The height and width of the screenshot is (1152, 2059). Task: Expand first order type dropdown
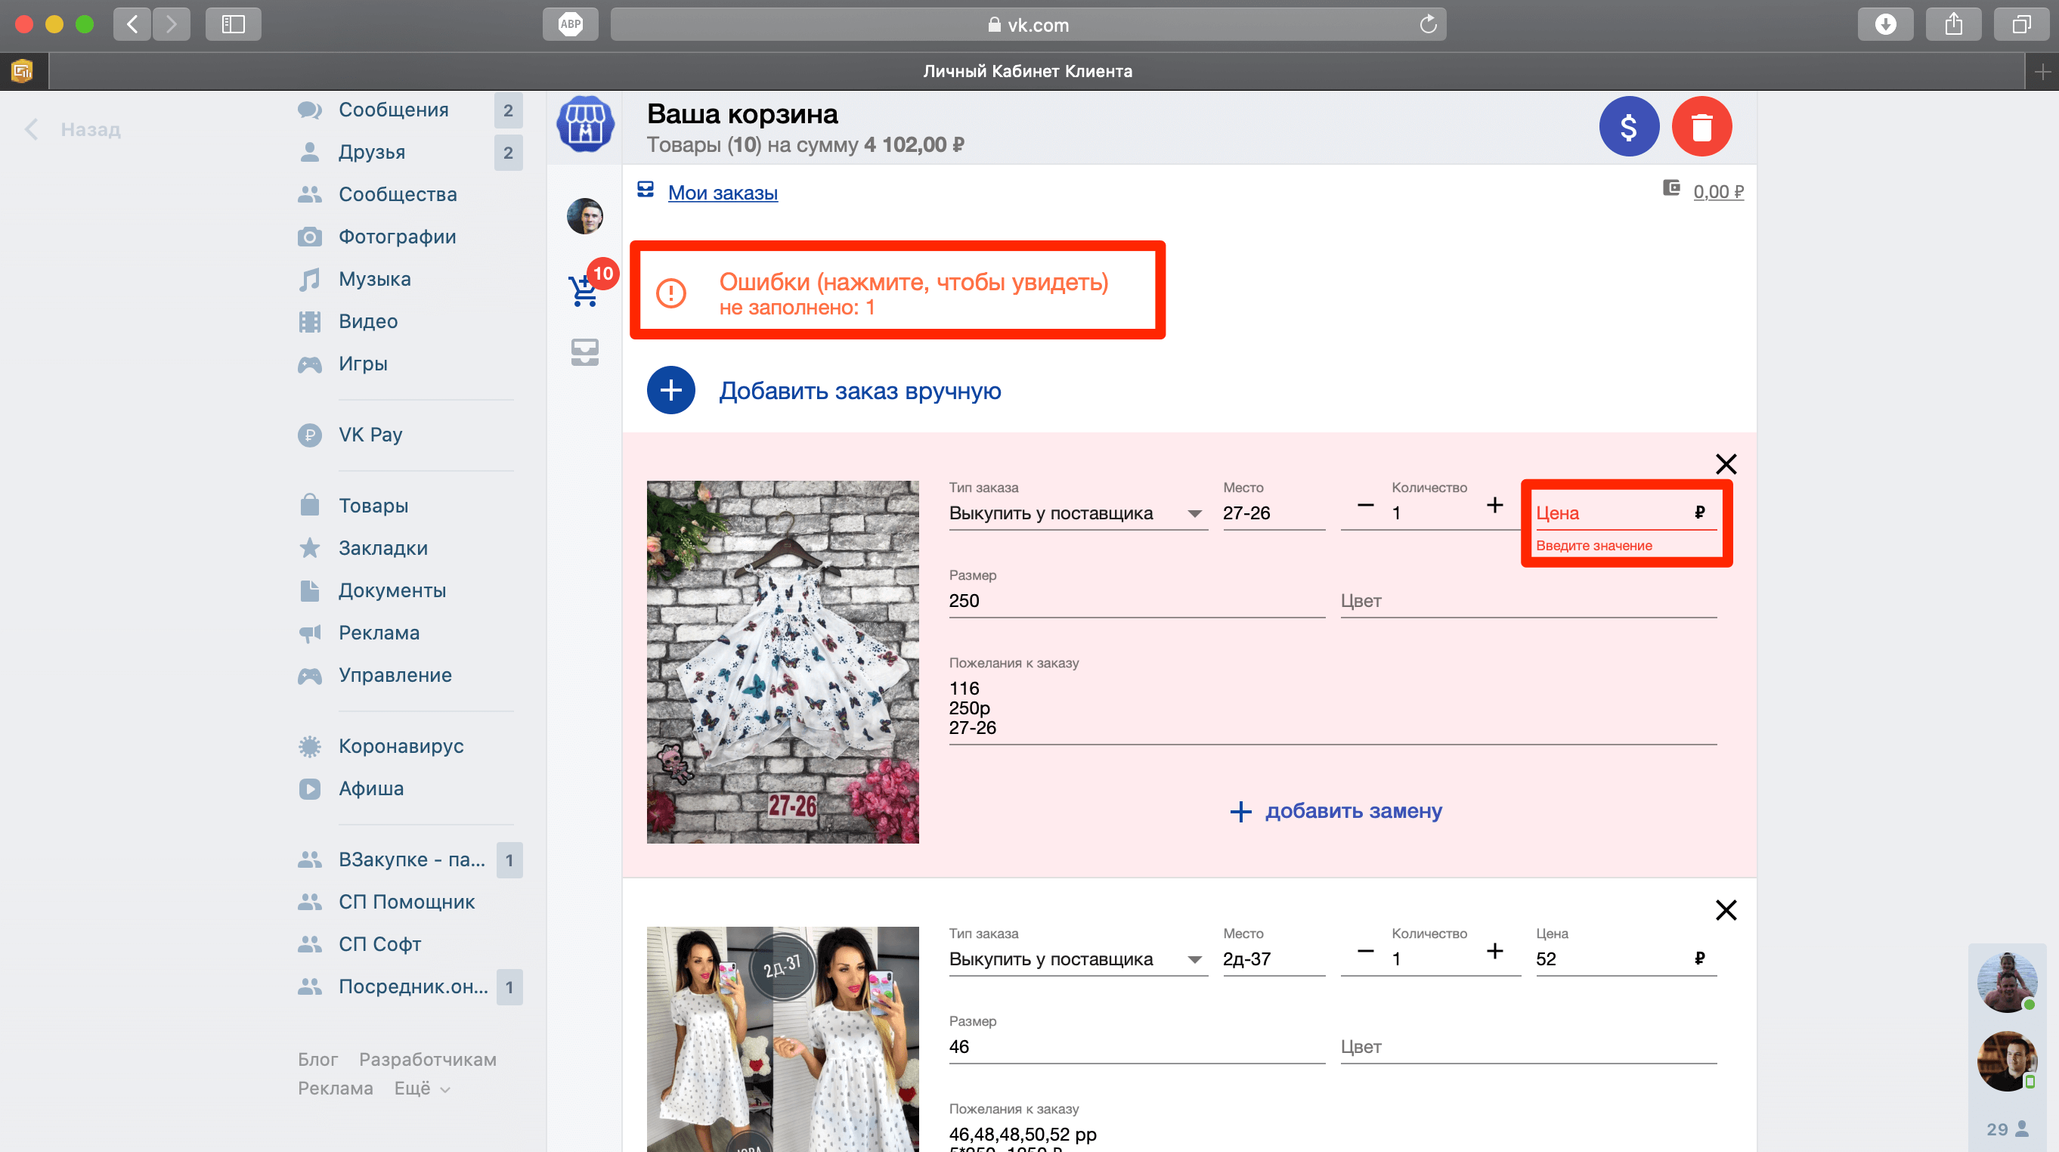pos(1194,513)
